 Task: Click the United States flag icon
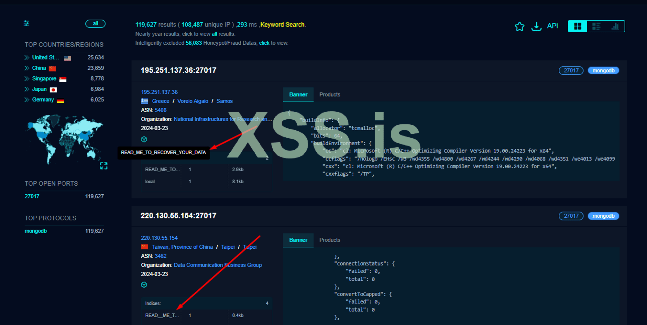point(67,58)
